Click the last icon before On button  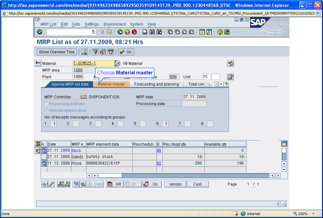pos(111,52)
